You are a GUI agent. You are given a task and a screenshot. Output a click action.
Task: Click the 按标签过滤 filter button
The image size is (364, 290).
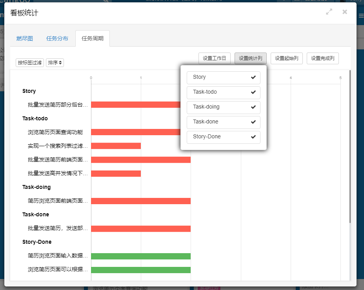click(x=30, y=63)
